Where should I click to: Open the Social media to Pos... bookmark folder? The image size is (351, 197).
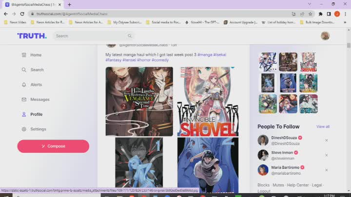(163, 22)
